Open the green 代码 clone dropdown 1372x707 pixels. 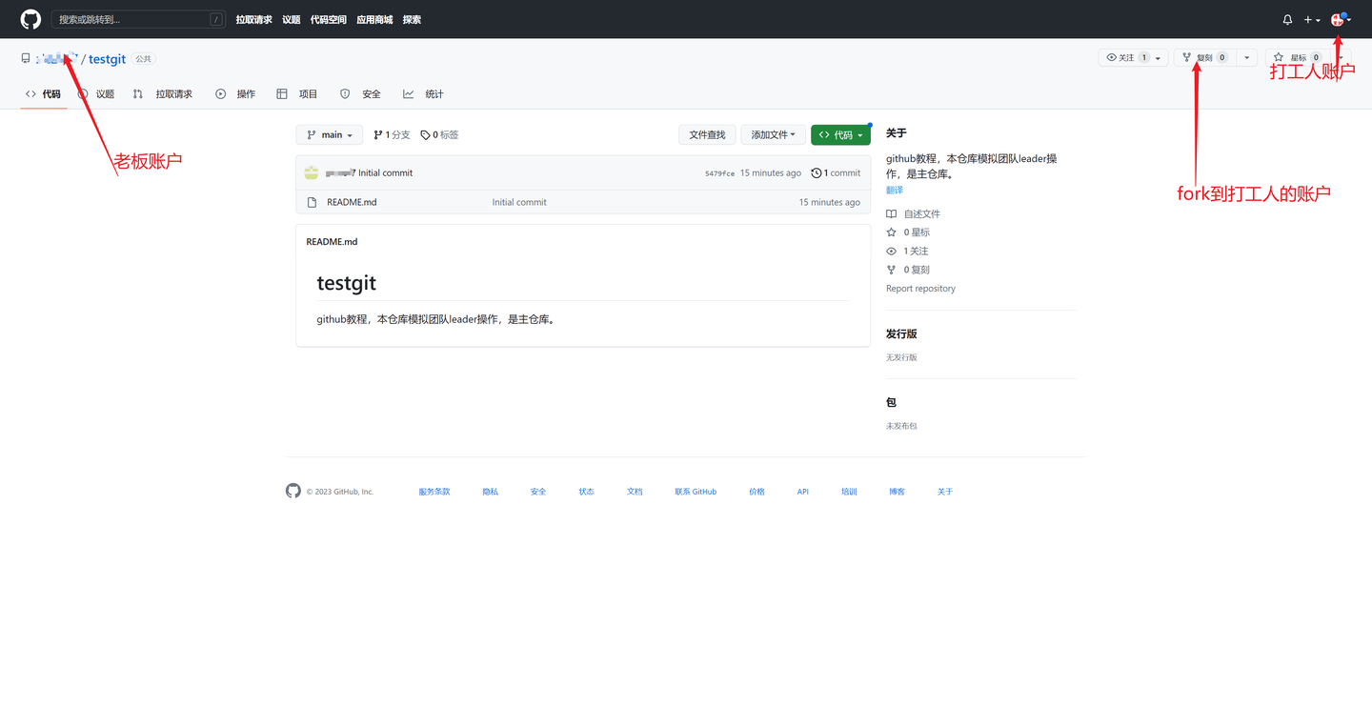pyautogui.click(x=839, y=134)
